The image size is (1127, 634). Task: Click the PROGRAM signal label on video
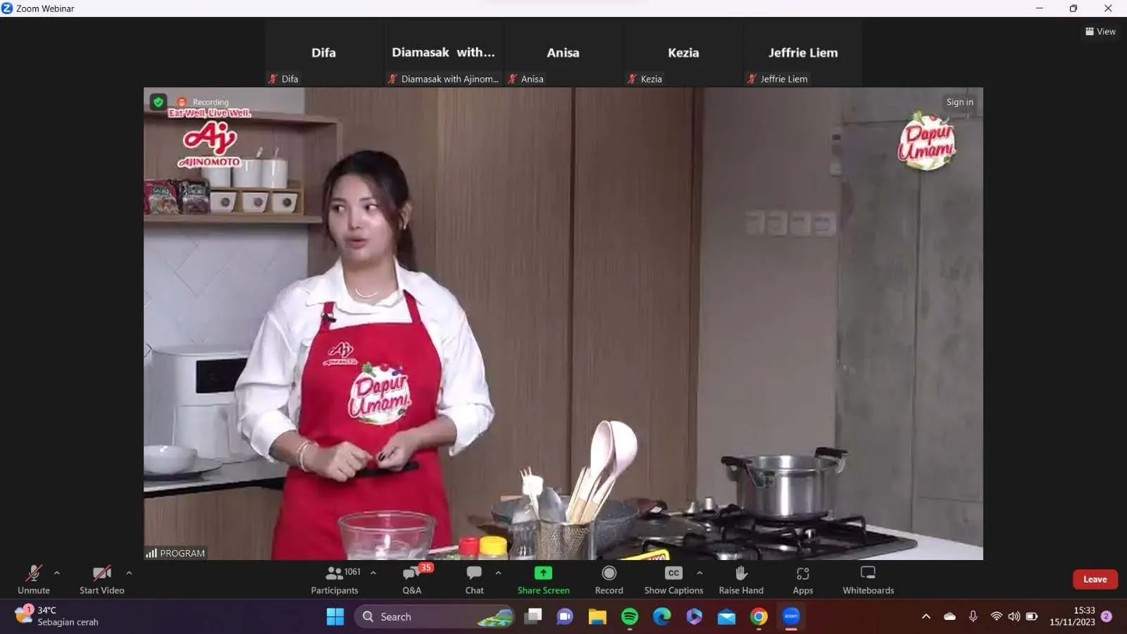click(x=175, y=553)
